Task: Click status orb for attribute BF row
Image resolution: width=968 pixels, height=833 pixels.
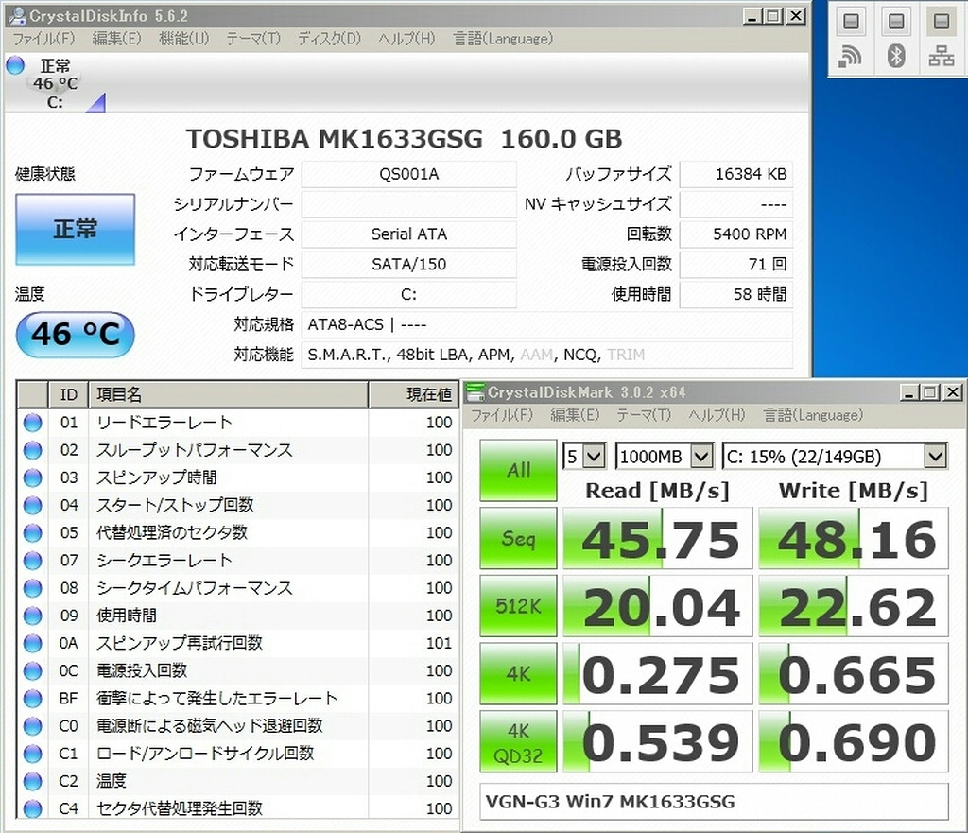Action: [x=33, y=699]
